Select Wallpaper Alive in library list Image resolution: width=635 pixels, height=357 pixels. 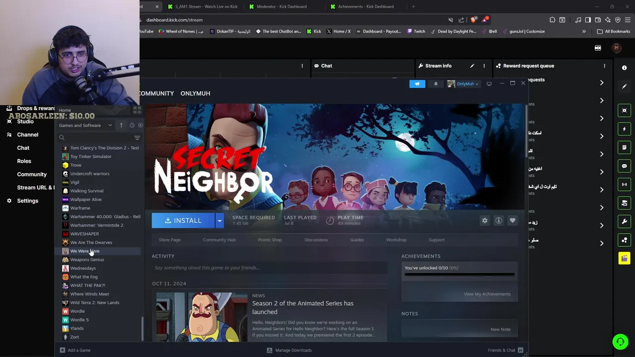pyautogui.click(x=86, y=199)
